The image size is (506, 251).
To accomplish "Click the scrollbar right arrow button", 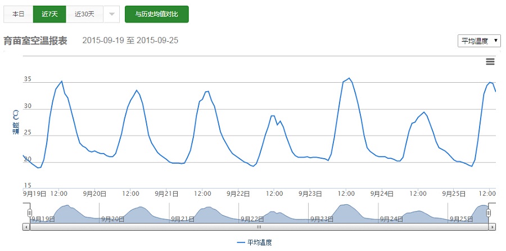I will click(492, 227).
